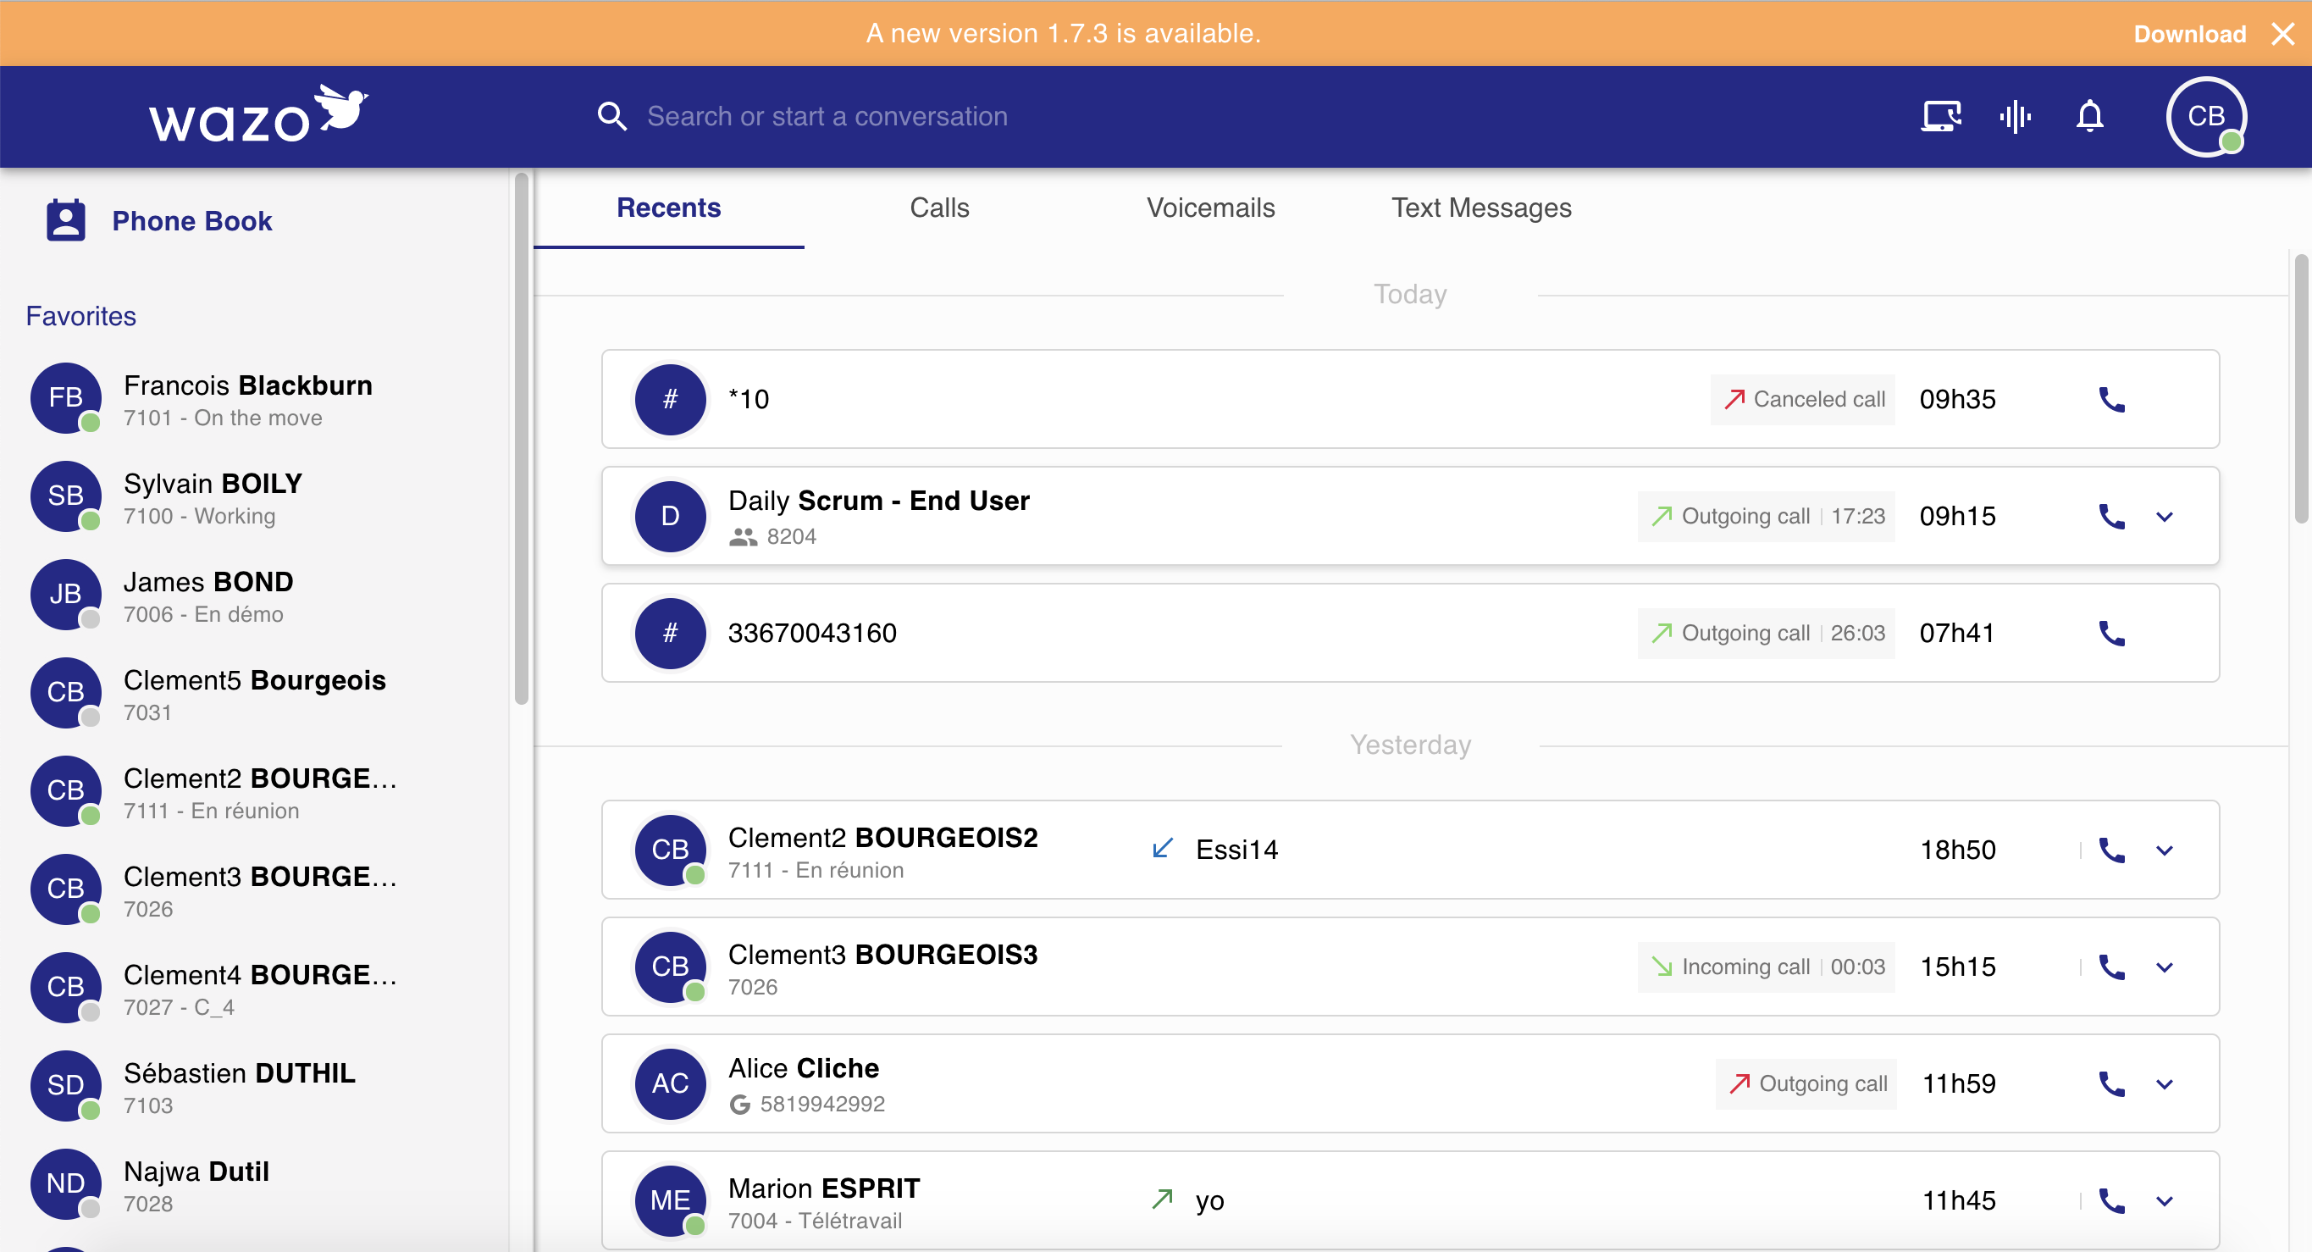Screen dimensions: 2312x1252
Task: Click the Incoming call 00:03 label
Action: pyautogui.click(x=1767, y=967)
